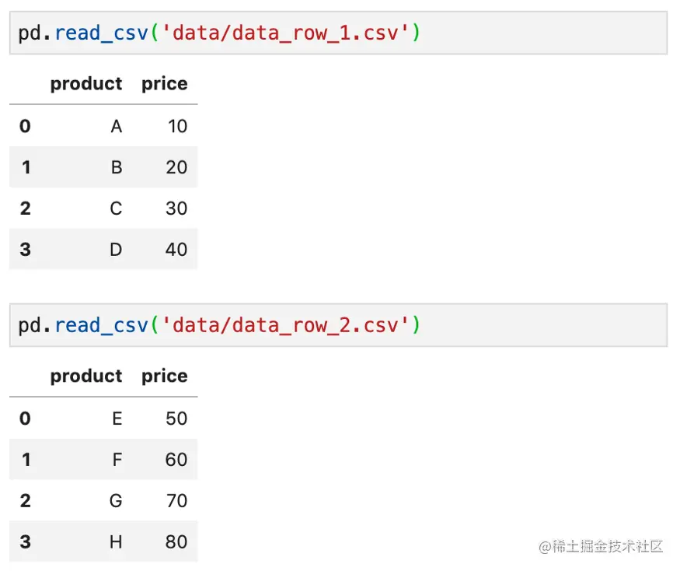Click the first code cell reading data_row_1.csv
This screenshot has height=571, width=680.
tap(338, 33)
